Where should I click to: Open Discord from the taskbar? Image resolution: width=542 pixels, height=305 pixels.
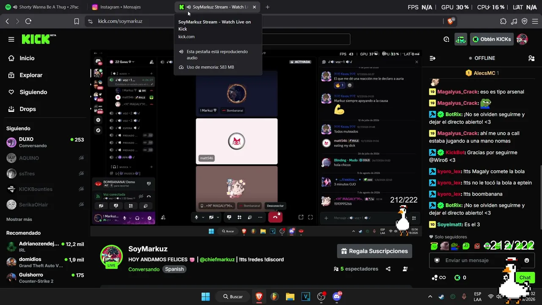tap(337, 297)
